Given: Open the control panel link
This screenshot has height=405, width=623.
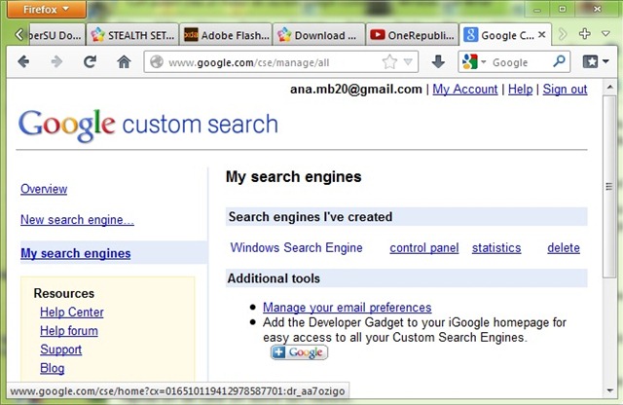Looking at the screenshot, I should [x=424, y=248].
